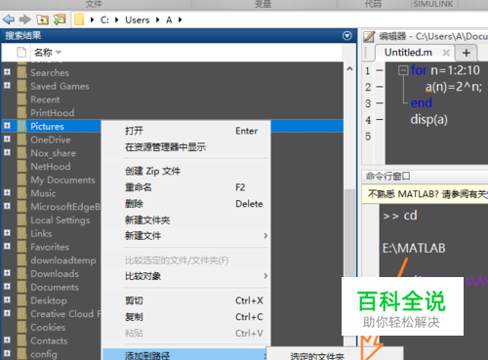Select the PrintHood folder
The image size is (488, 360).
[53, 113]
